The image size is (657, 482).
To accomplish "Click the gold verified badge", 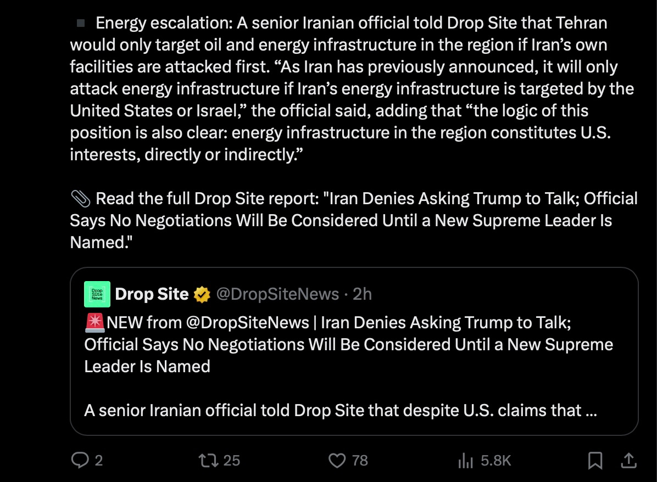I will (x=202, y=295).
